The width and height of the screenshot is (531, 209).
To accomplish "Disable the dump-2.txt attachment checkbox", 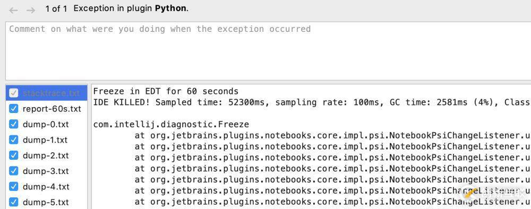I will [x=14, y=155].
